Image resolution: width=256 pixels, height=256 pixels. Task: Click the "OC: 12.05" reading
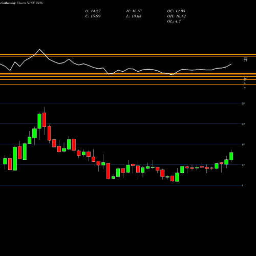[176, 11]
